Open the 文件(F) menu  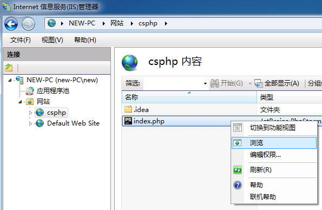(21, 40)
